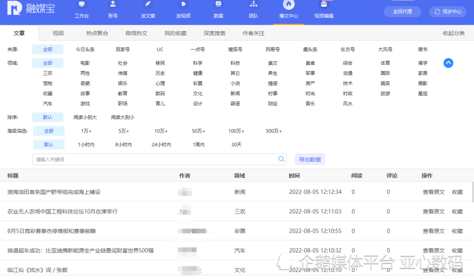Image resolution: width=474 pixels, height=279 pixels.
Task: Click the 全民代理 button
Action: (402, 11)
